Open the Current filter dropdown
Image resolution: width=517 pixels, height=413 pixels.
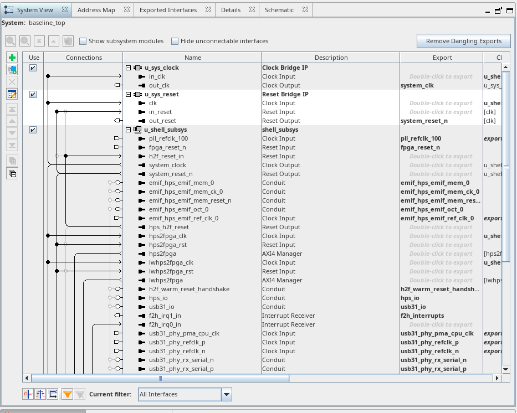[227, 394]
